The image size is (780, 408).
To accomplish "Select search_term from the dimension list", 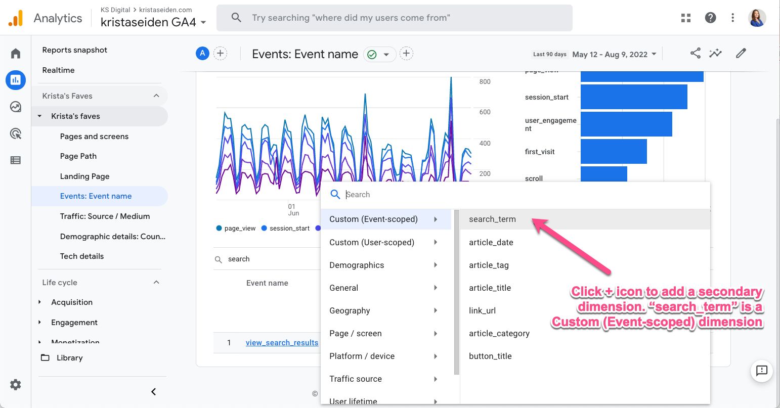I will pyautogui.click(x=492, y=219).
